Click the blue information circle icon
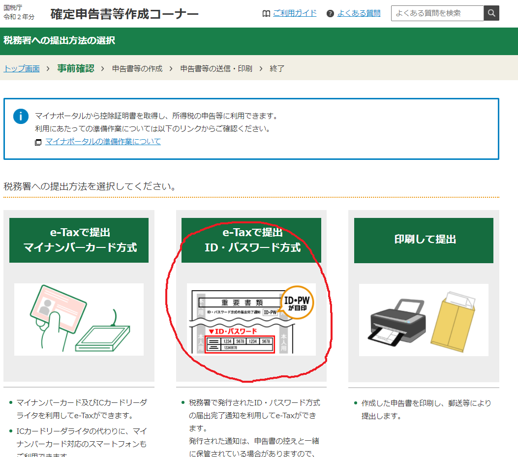This screenshot has height=457, width=518. coord(21,116)
